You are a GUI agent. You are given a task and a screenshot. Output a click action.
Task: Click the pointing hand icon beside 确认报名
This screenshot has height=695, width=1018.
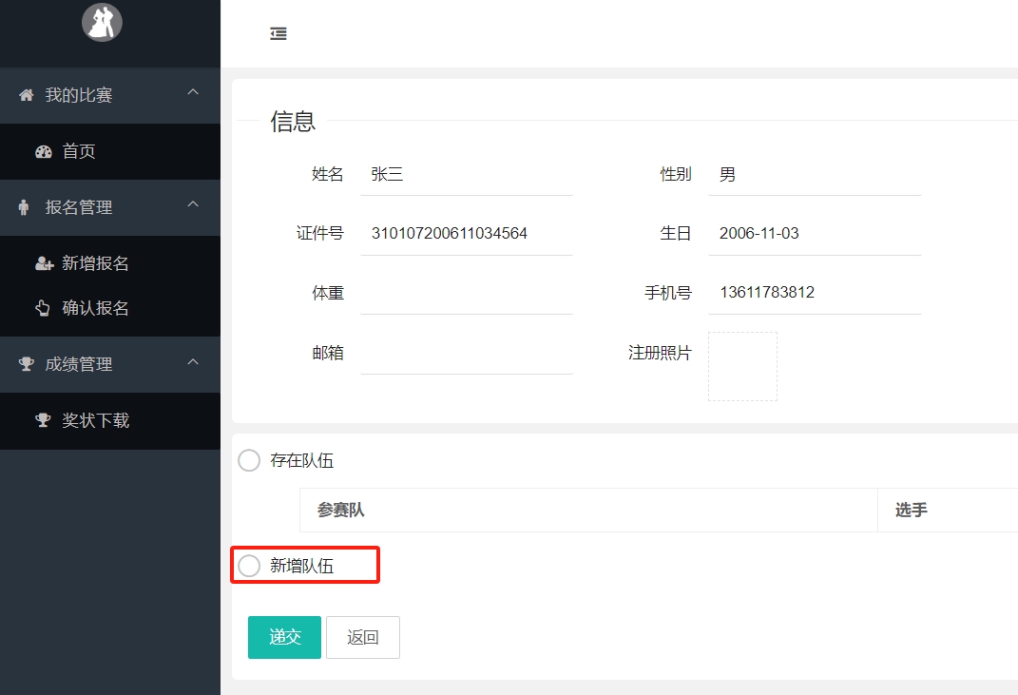tap(43, 308)
